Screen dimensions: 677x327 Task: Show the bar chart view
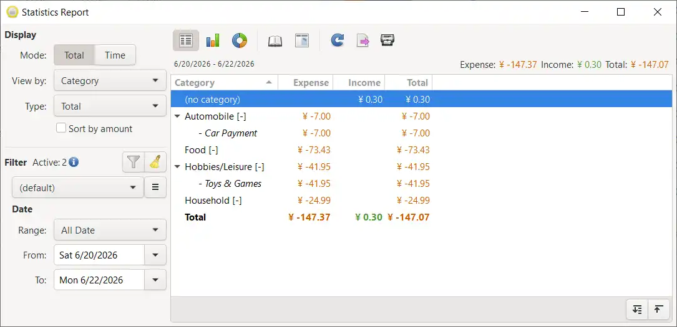click(x=213, y=40)
